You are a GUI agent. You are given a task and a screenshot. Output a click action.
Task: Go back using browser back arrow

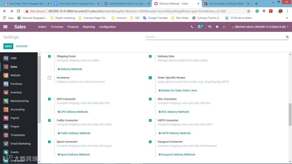coord(5,11)
